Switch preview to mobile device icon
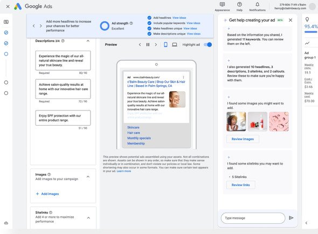The width and height of the screenshot is (318, 234). click(x=165, y=44)
